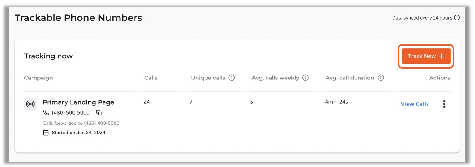
Task: Click the Calls column header
Action: tap(151, 78)
